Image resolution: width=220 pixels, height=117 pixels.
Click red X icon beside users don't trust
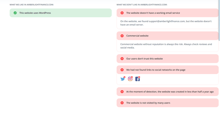tap(122, 58)
